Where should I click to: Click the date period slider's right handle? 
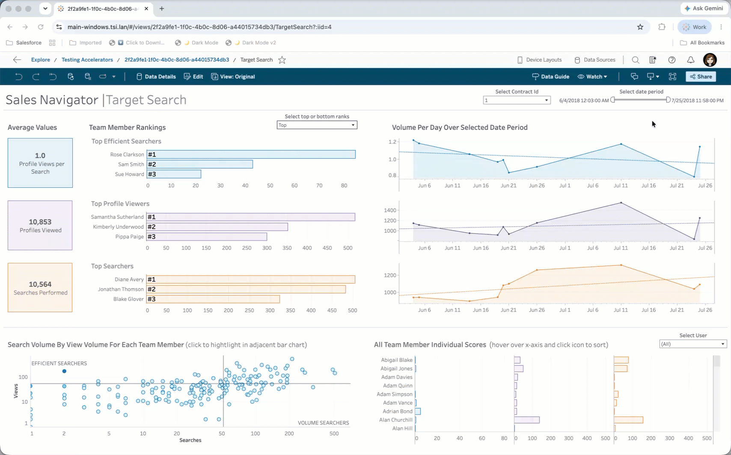coord(668,100)
